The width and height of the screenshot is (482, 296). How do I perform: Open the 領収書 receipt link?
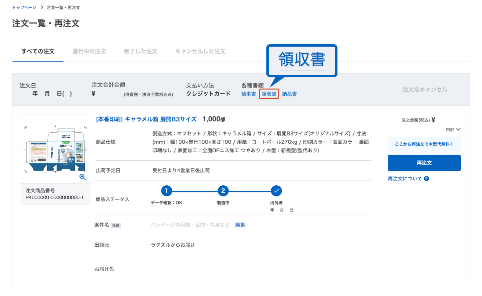269,94
